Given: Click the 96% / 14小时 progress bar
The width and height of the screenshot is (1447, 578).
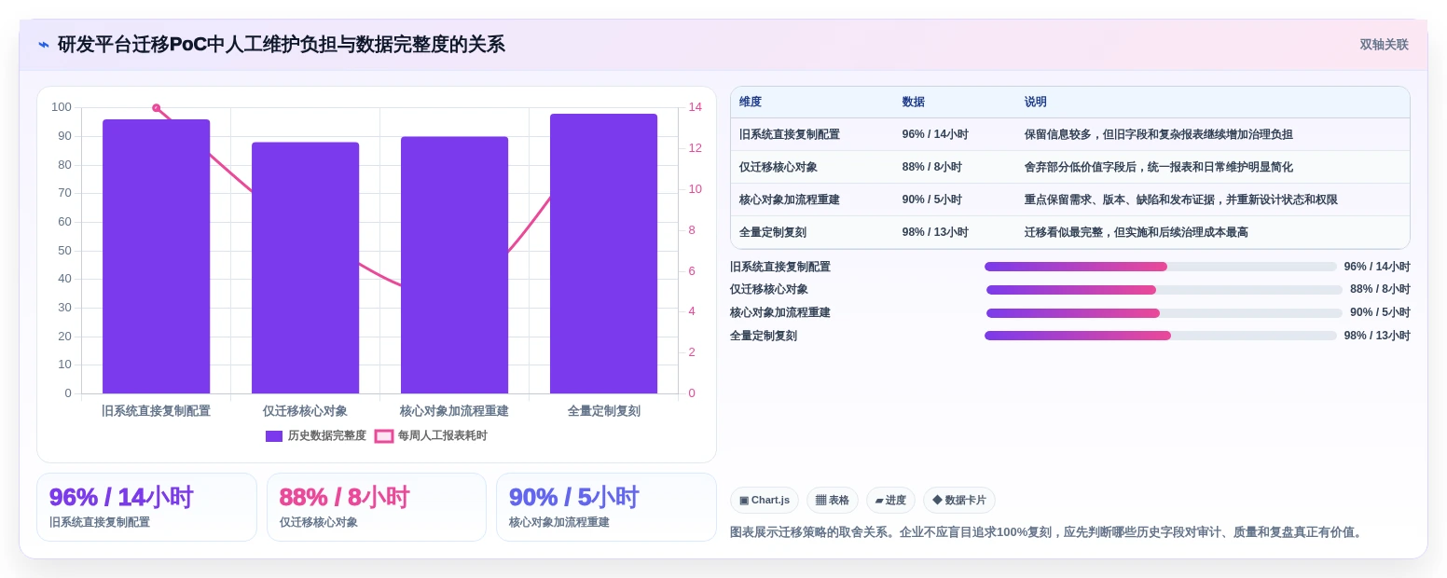Looking at the screenshot, I should pyautogui.click(x=1161, y=267).
